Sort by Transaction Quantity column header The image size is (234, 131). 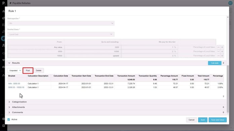(x=147, y=76)
